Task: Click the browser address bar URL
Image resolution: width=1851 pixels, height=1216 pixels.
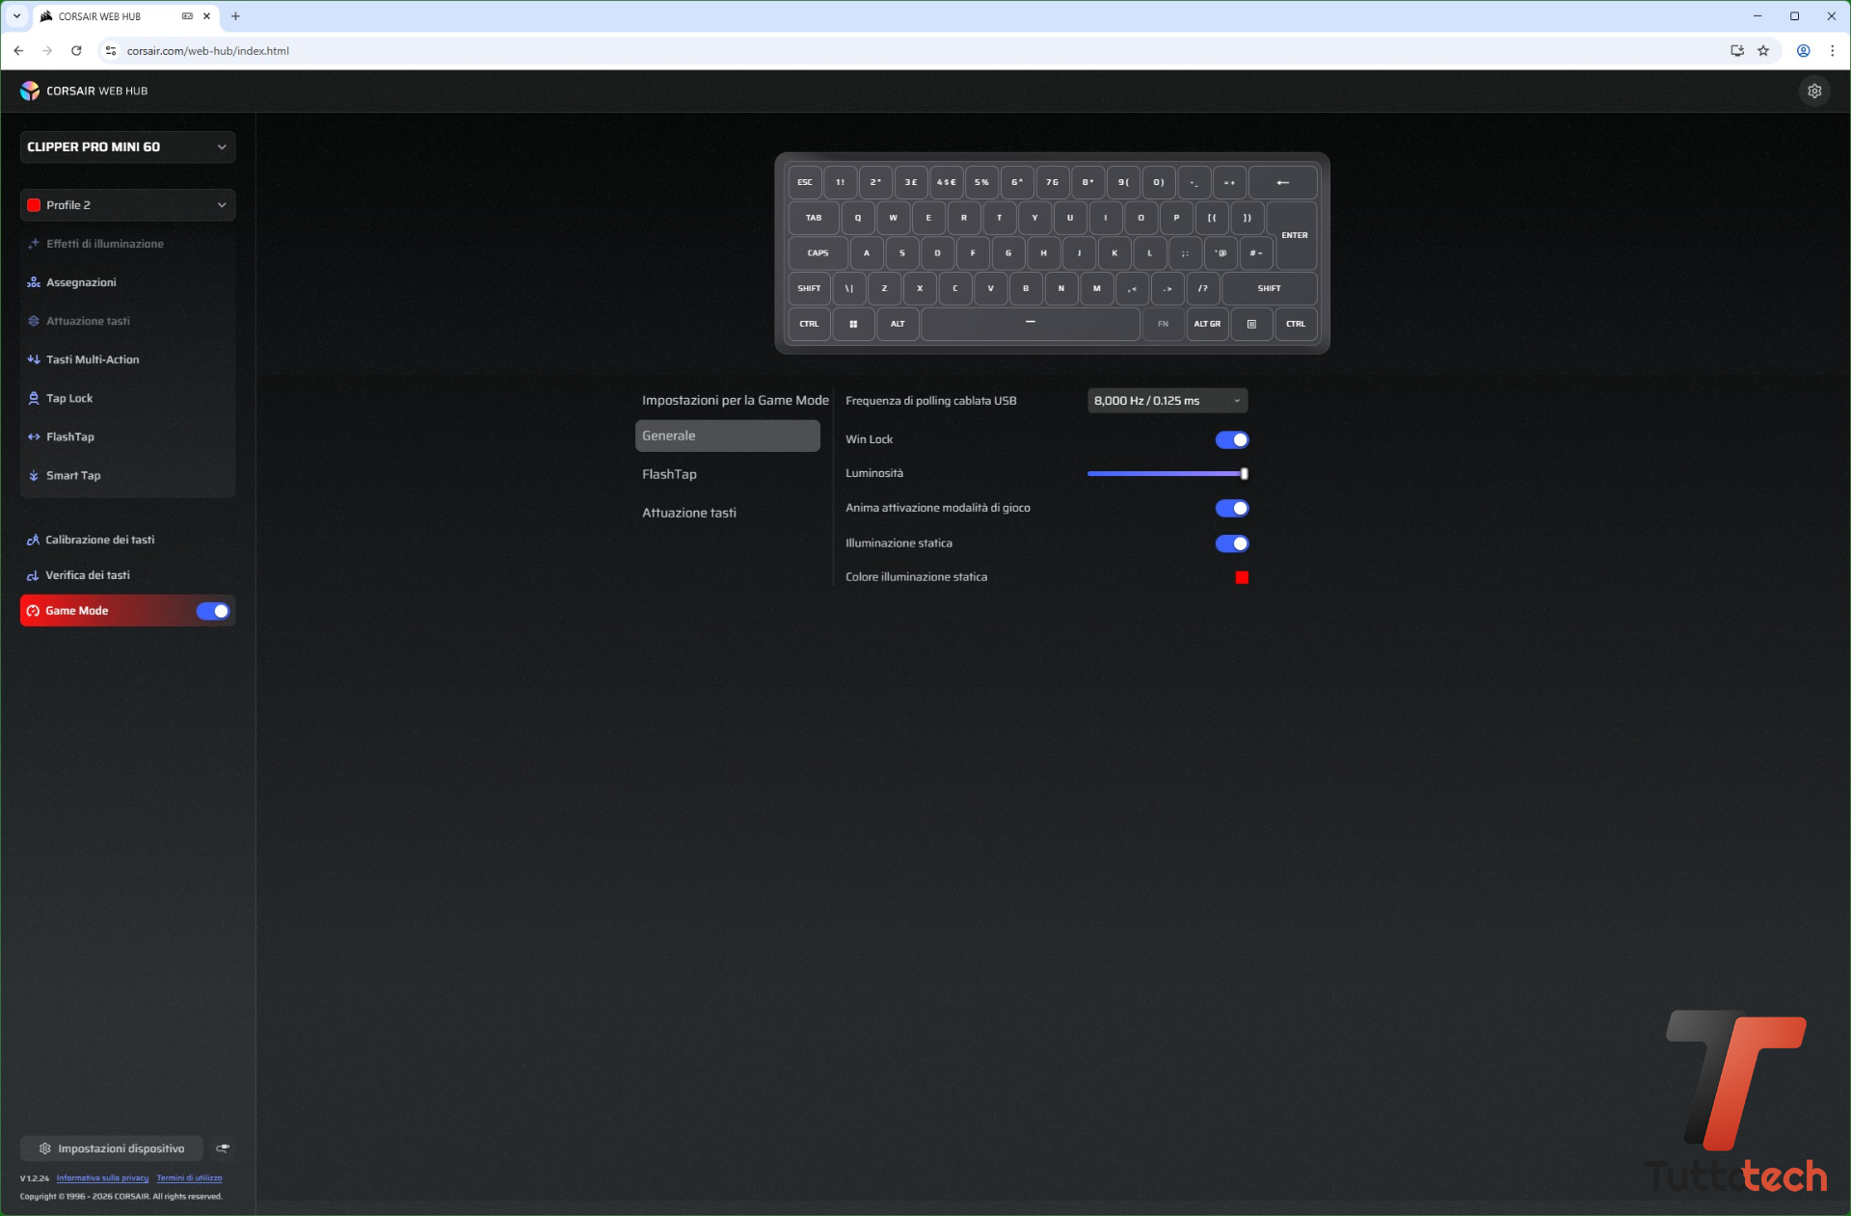Action: pyautogui.click(x=208, y=51)
